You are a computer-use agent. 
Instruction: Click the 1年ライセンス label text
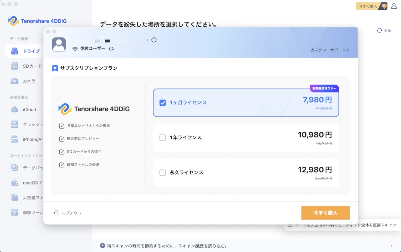coord(186,138)
